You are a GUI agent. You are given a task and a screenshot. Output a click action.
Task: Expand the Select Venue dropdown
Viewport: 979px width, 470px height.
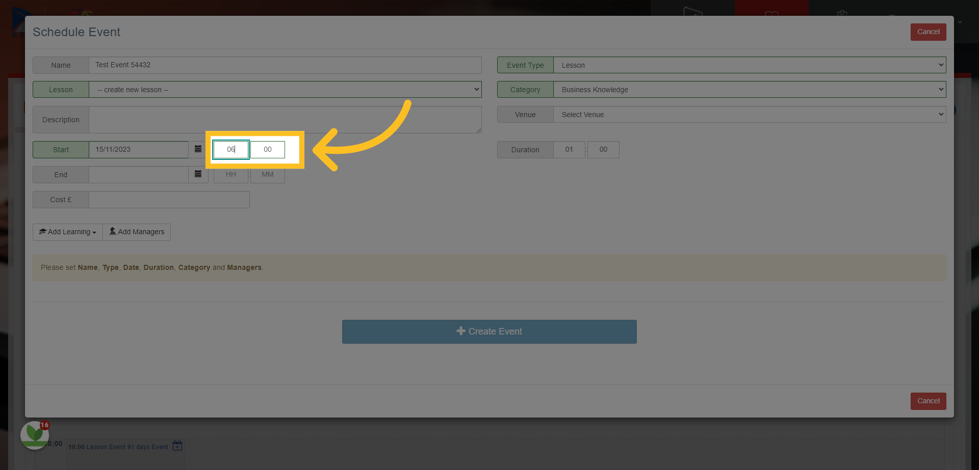[750, 115]
